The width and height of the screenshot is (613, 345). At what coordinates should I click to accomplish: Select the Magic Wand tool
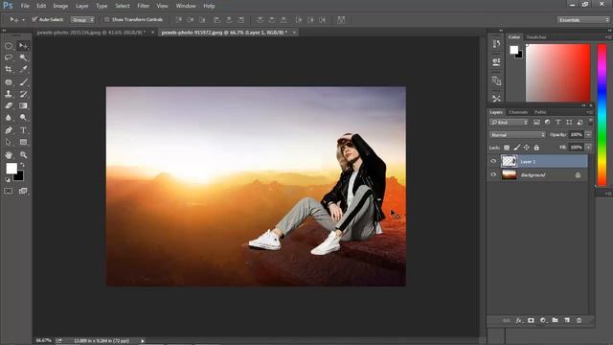coord(23,57)
